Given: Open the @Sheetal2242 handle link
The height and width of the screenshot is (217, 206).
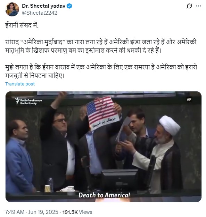Looking at the screenshot, I should 40,13.
